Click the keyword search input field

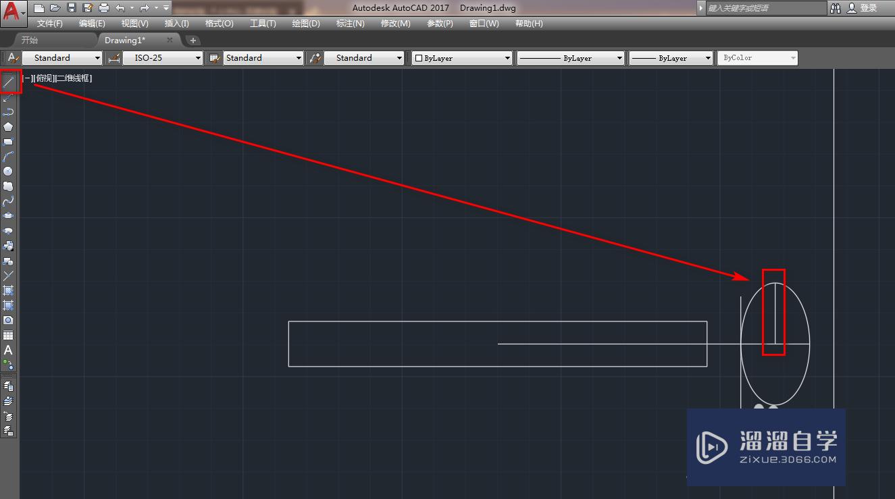pos(766,8)
